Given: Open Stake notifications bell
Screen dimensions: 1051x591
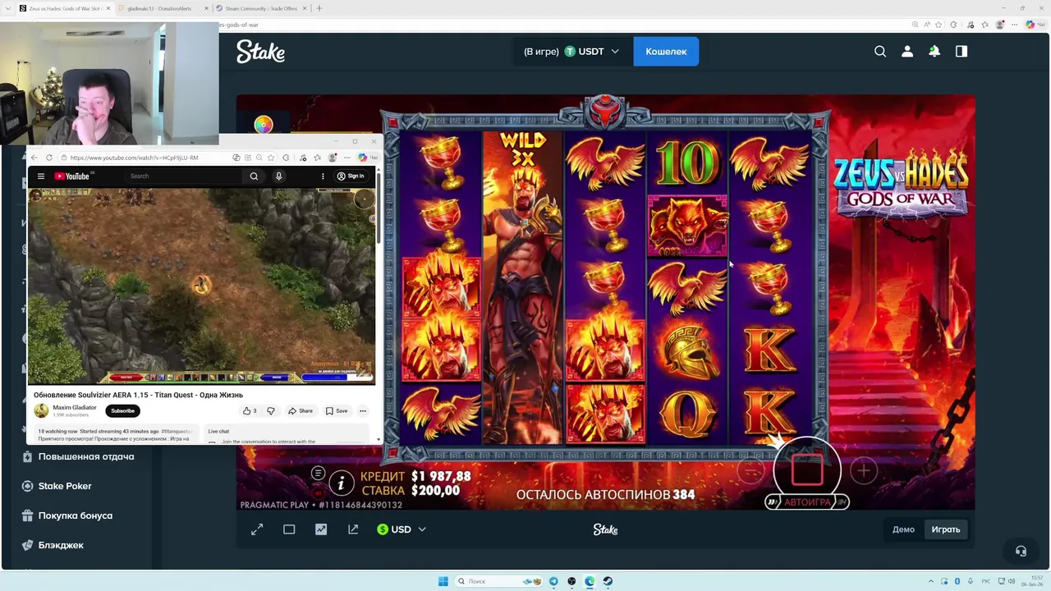Looking at the screenshot, I should click(934, 51).
